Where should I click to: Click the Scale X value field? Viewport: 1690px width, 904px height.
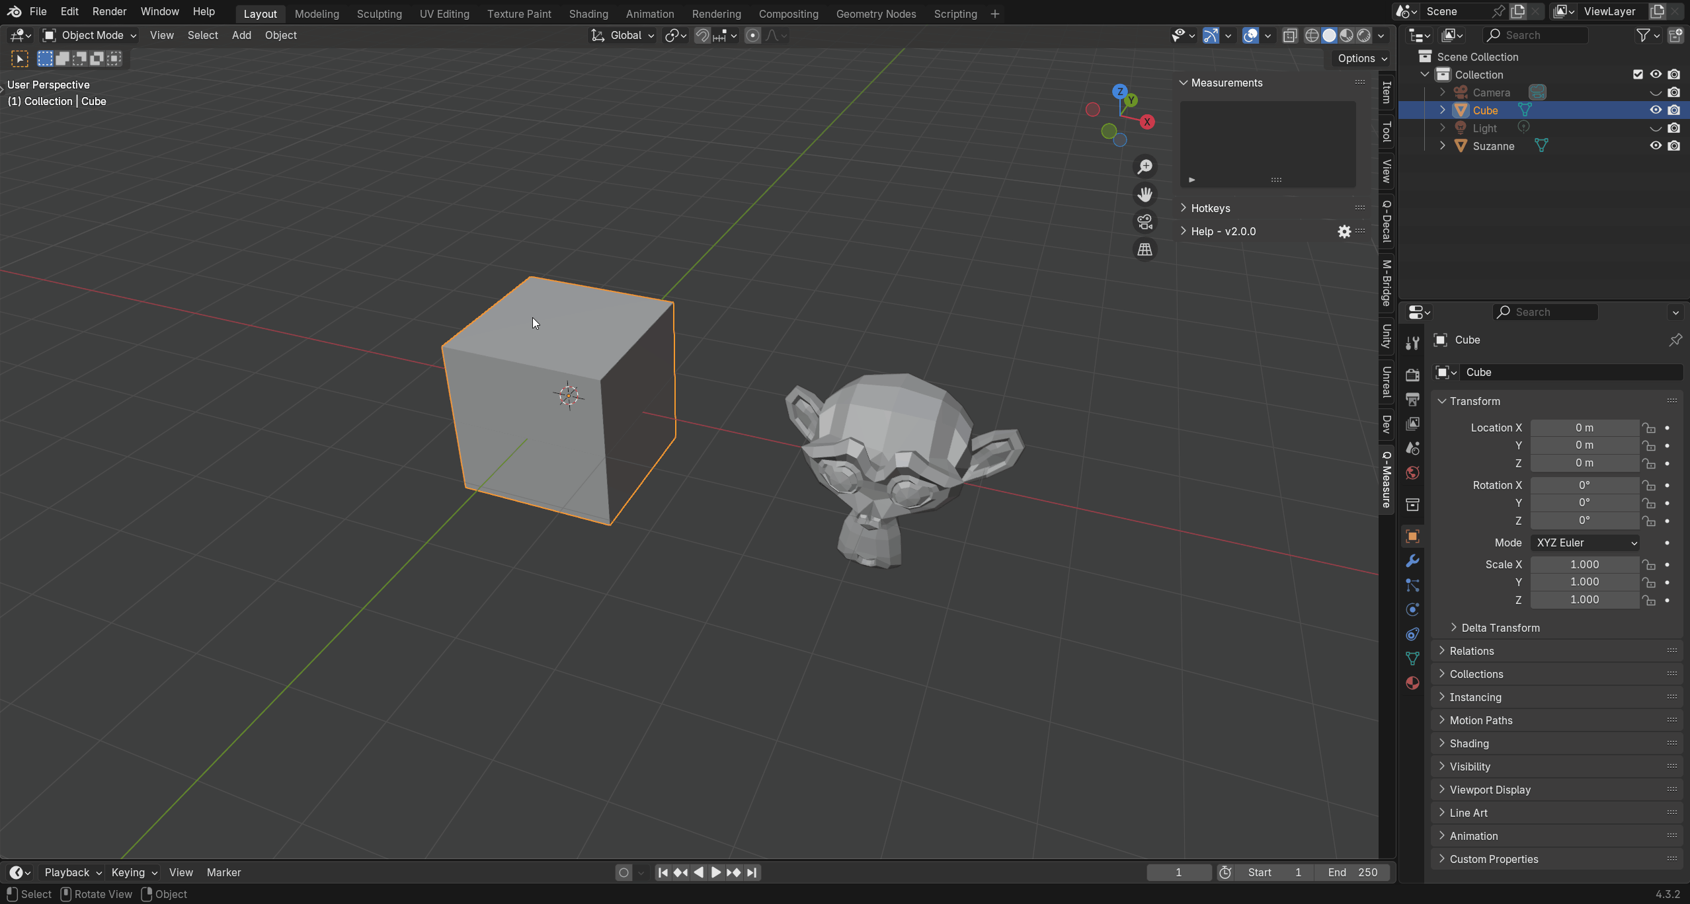pyautogui.click(x=1585, y=564)
